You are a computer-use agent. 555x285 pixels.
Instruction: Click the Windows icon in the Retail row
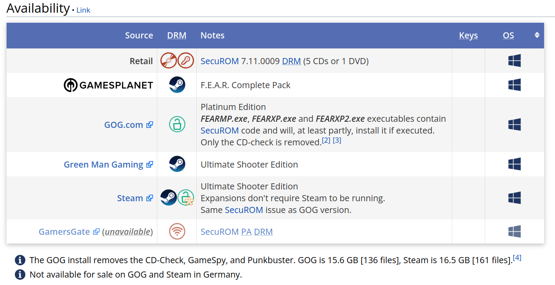tap(514, 61)
